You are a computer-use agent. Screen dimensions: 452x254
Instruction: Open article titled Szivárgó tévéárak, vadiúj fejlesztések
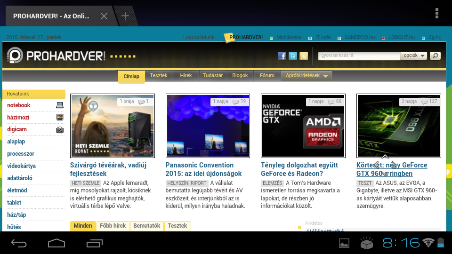click(x=108, y=169)
